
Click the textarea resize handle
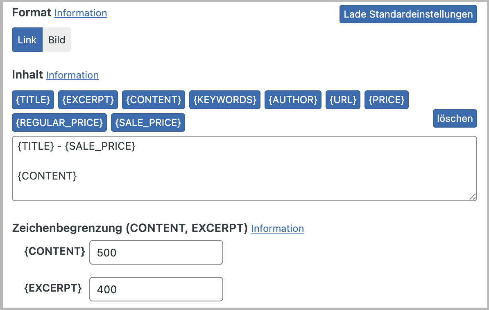click(473, 198)
